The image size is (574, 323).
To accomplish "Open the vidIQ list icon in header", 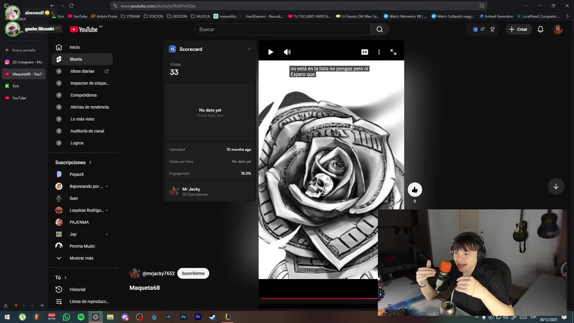I will click(483, 29).
